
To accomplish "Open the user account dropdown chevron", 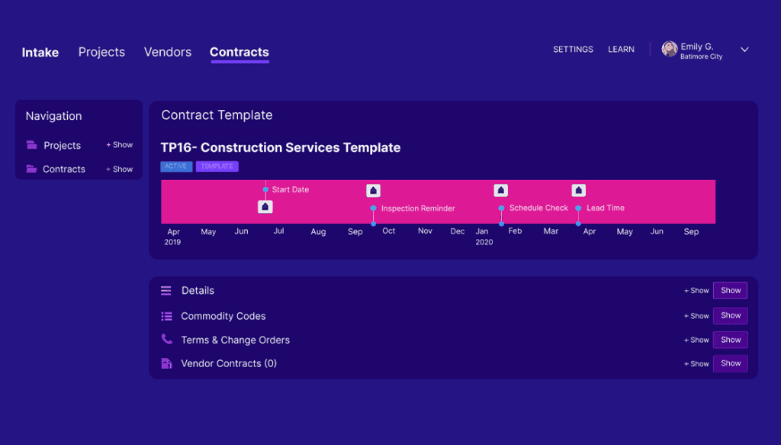I will (745, 50).
